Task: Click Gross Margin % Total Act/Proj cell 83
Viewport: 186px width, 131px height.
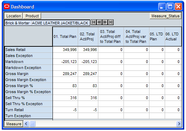Action: click(x=88, y=86)
